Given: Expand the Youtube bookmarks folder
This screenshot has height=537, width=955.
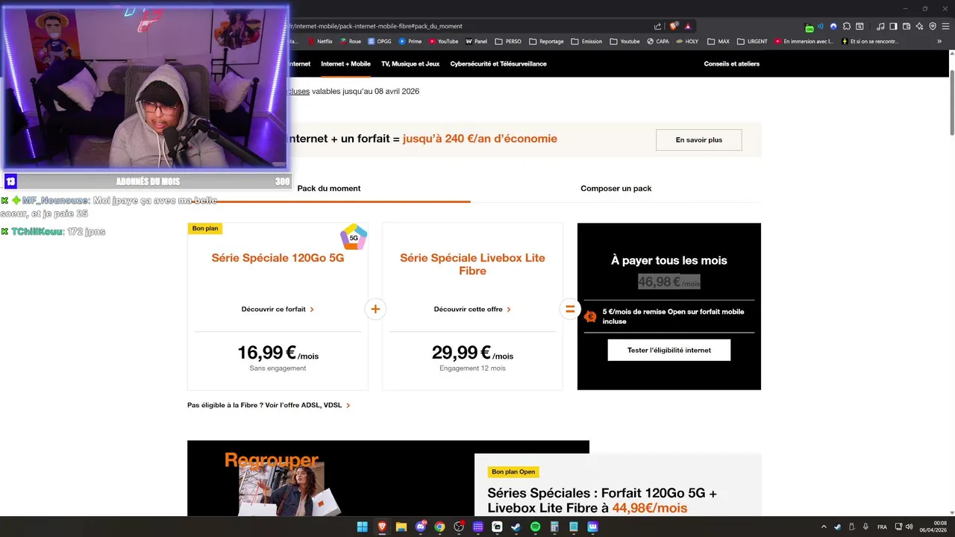Looking at the screenshot, I should click(624, 41).
